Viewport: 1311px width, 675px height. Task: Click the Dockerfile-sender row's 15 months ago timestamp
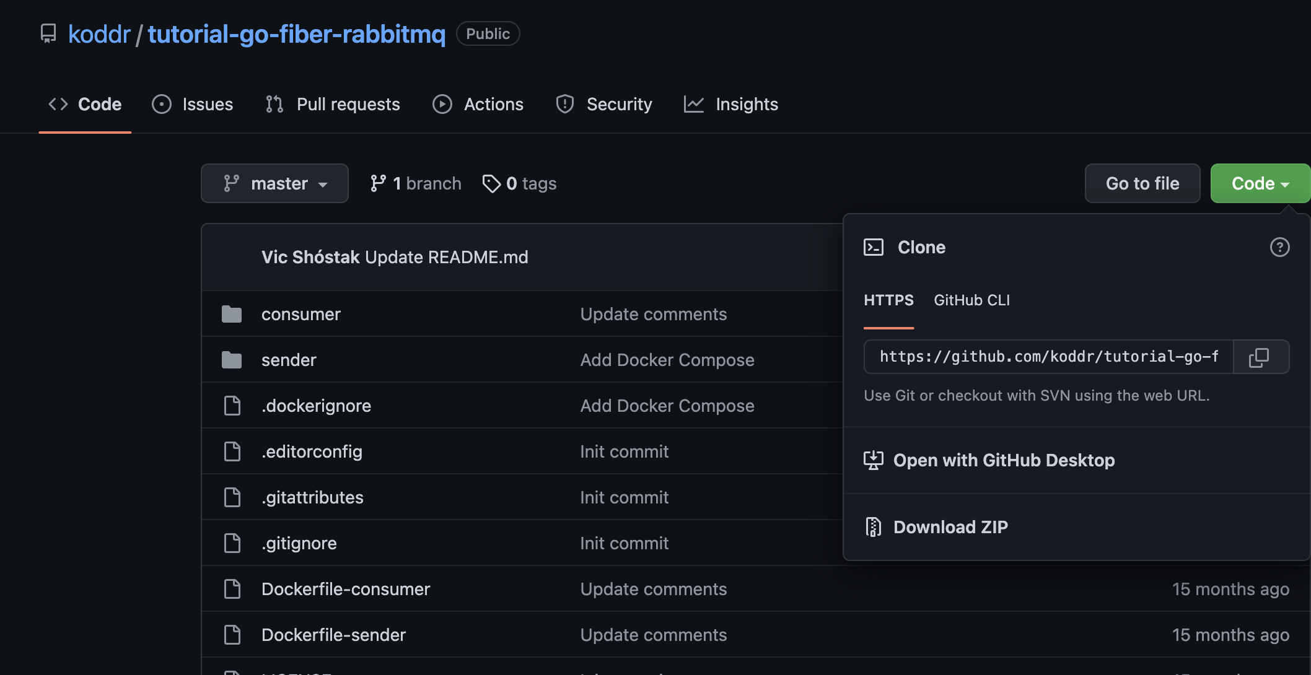pos(1230,635)
